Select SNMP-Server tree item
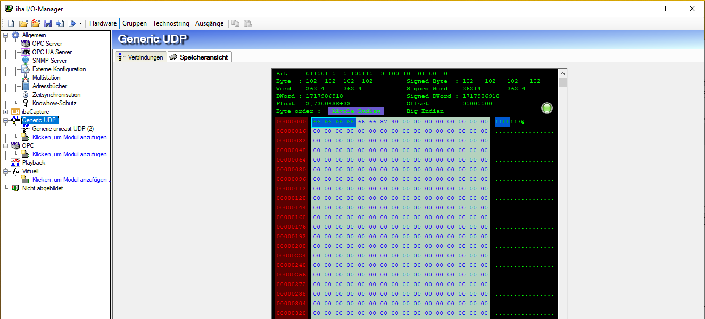This screenshot has width=705, height=319. pos(48,61)
